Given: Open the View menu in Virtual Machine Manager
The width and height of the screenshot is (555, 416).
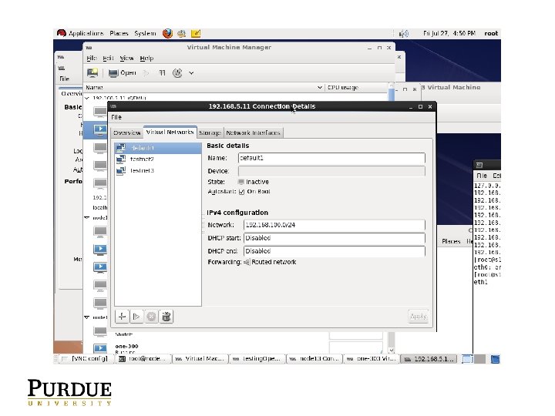Looking at the screenshot, I should click(x=126, y=58).
